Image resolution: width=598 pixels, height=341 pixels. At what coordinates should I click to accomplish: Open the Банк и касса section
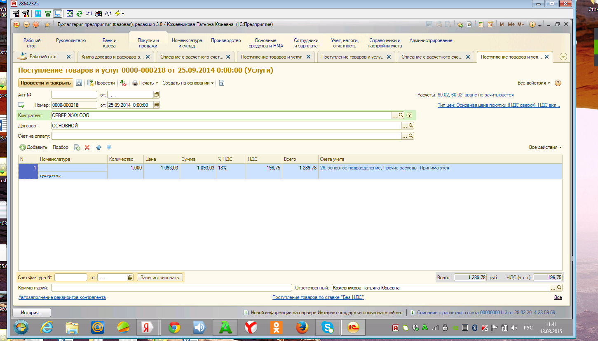click(109, 43)
